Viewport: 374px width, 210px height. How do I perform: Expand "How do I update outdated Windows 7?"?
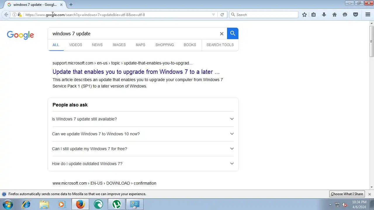(x=143, y=164)
